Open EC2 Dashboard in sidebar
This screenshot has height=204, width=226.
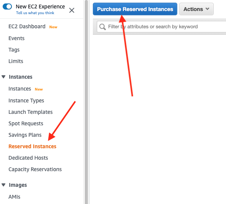coord(27,26)
